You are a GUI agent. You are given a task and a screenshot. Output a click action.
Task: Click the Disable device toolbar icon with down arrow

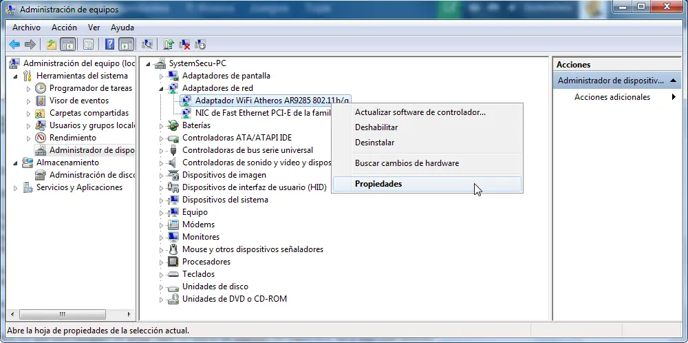tap(200, 44)
